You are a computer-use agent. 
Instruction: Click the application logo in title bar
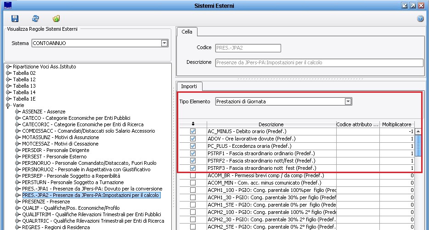(x=7, y=6)
